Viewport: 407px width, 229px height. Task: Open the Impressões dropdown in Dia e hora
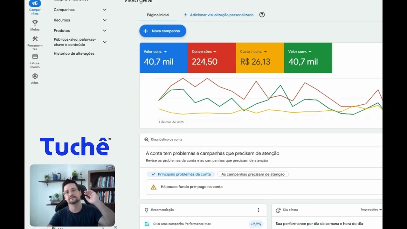[x=371, y=210]
